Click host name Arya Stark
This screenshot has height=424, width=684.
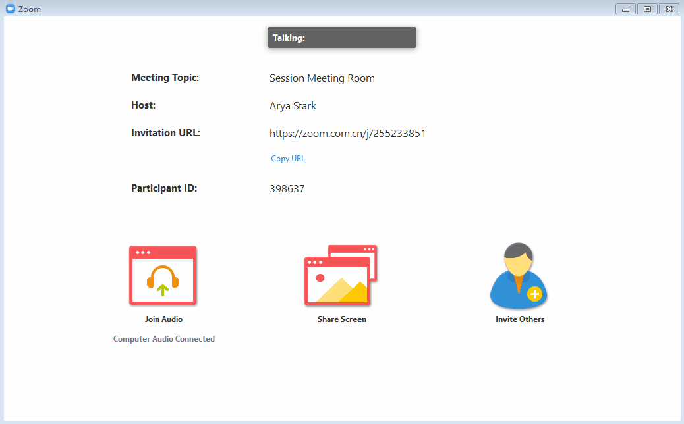click(x=293, y=106)
